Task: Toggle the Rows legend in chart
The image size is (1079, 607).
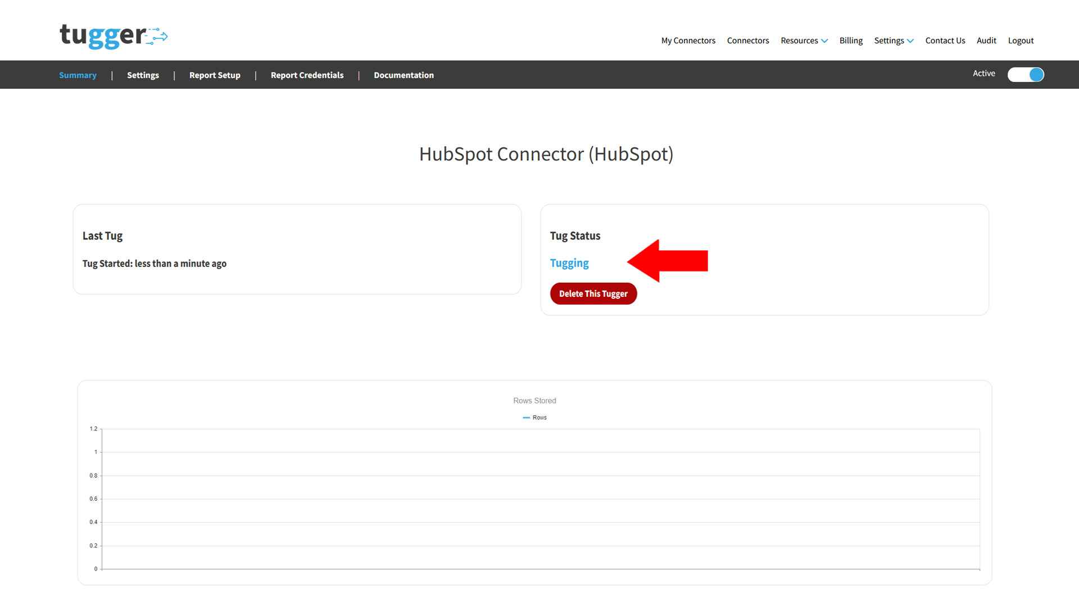Action: [534, 418]
